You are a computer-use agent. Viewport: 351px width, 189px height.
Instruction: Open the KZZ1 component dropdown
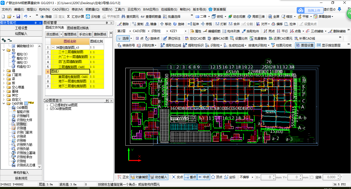point(186,31)
